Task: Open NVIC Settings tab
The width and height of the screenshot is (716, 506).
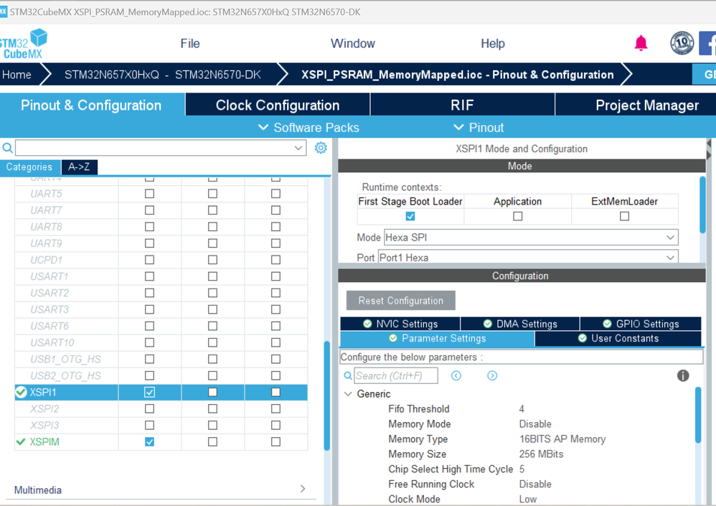Action: point(400,324)
